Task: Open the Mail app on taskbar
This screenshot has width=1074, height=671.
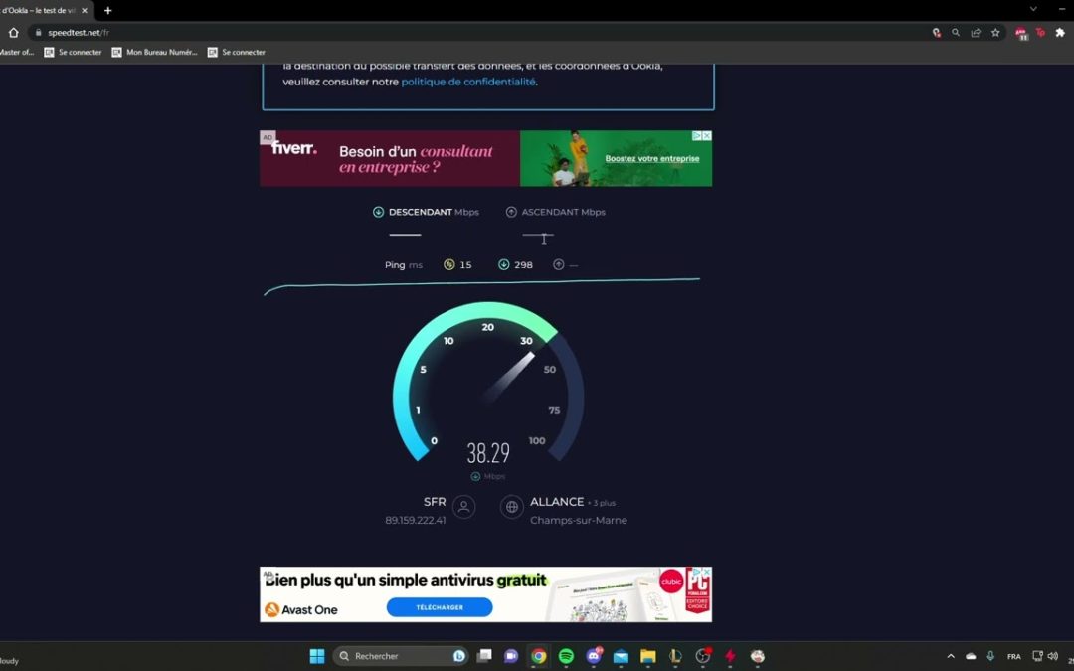Action: click(x=621, y=656)
